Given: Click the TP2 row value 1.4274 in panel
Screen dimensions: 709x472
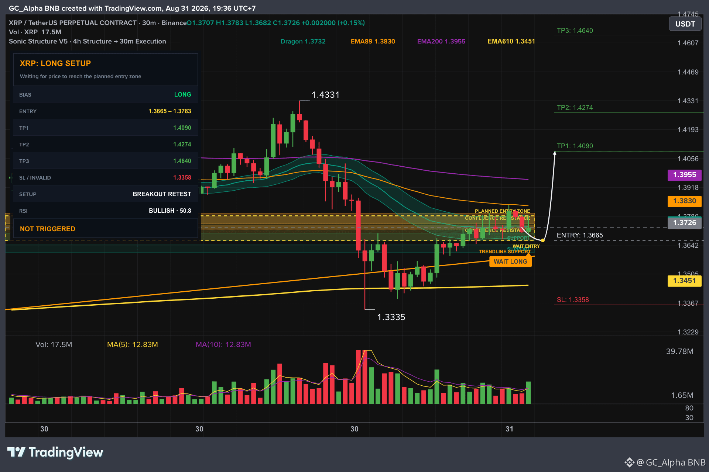Looking at the screenshot, I should pyautogui.click(x=182, y=145).
